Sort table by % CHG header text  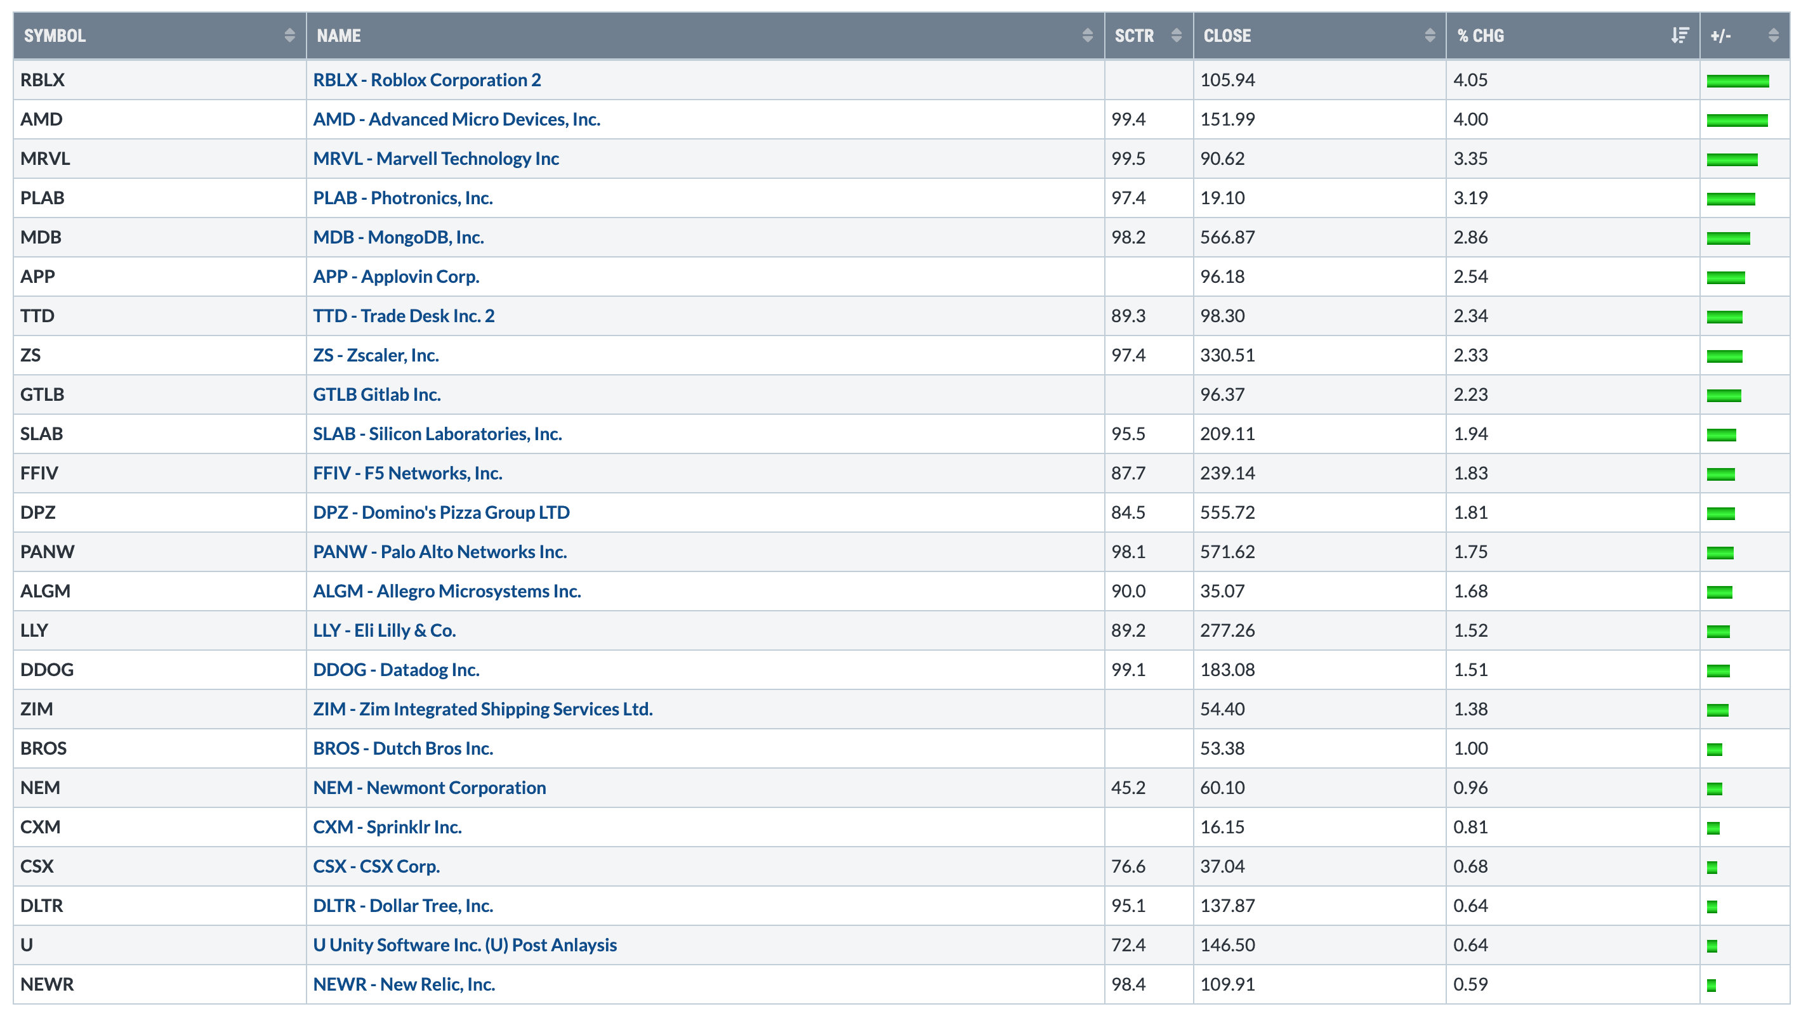point(1480,36)
